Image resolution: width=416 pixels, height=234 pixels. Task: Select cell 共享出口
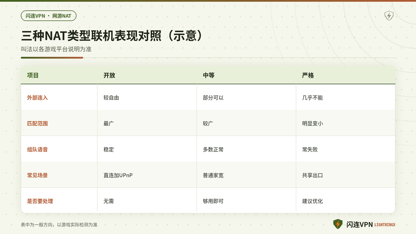[x=312, y=175]
